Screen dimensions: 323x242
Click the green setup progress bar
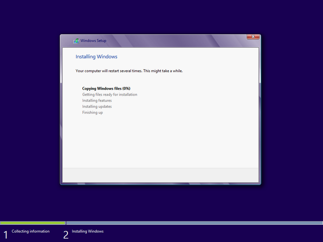[32, 222]
